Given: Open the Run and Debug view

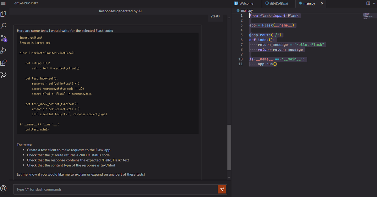Looking at the screenshot, I should click(x=3, y=50).
